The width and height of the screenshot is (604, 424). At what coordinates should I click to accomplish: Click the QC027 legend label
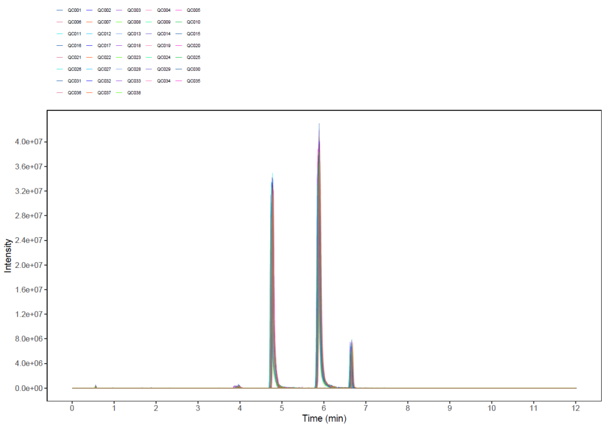click(x=104, y=69)
